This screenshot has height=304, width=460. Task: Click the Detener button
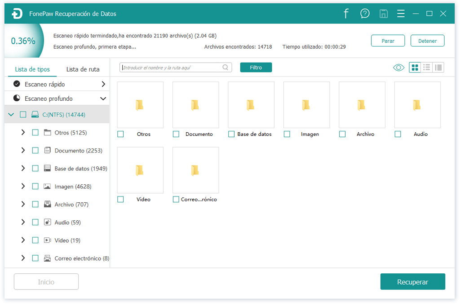pyautogui.click(x=428, y=41)
